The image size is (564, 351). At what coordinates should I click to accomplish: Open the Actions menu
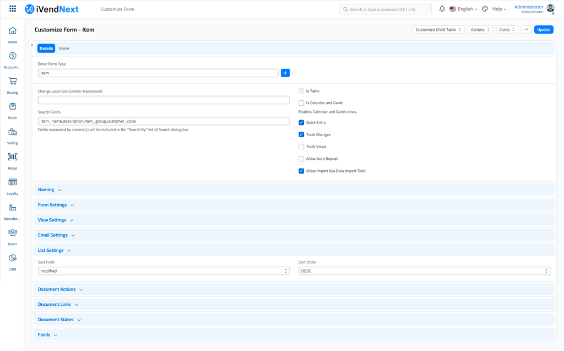coord(481,29)
